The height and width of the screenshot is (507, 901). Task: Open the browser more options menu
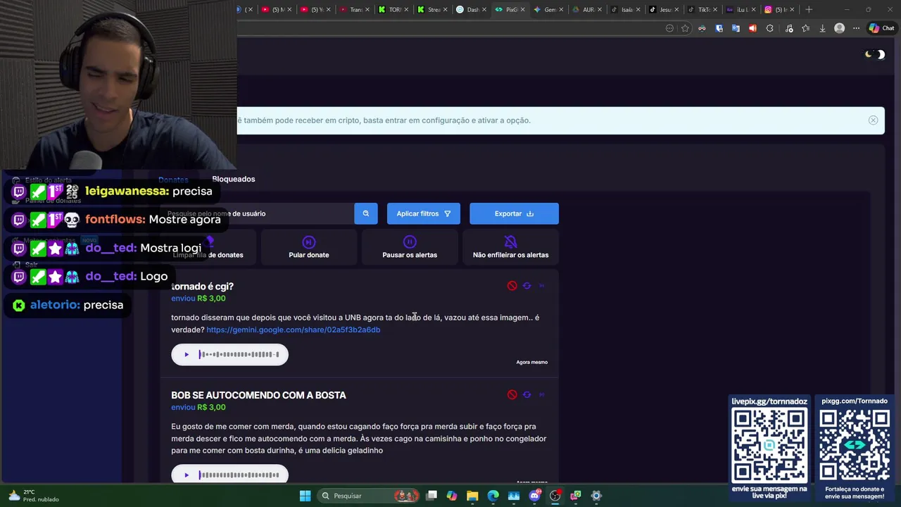click(x=856, y=28)
